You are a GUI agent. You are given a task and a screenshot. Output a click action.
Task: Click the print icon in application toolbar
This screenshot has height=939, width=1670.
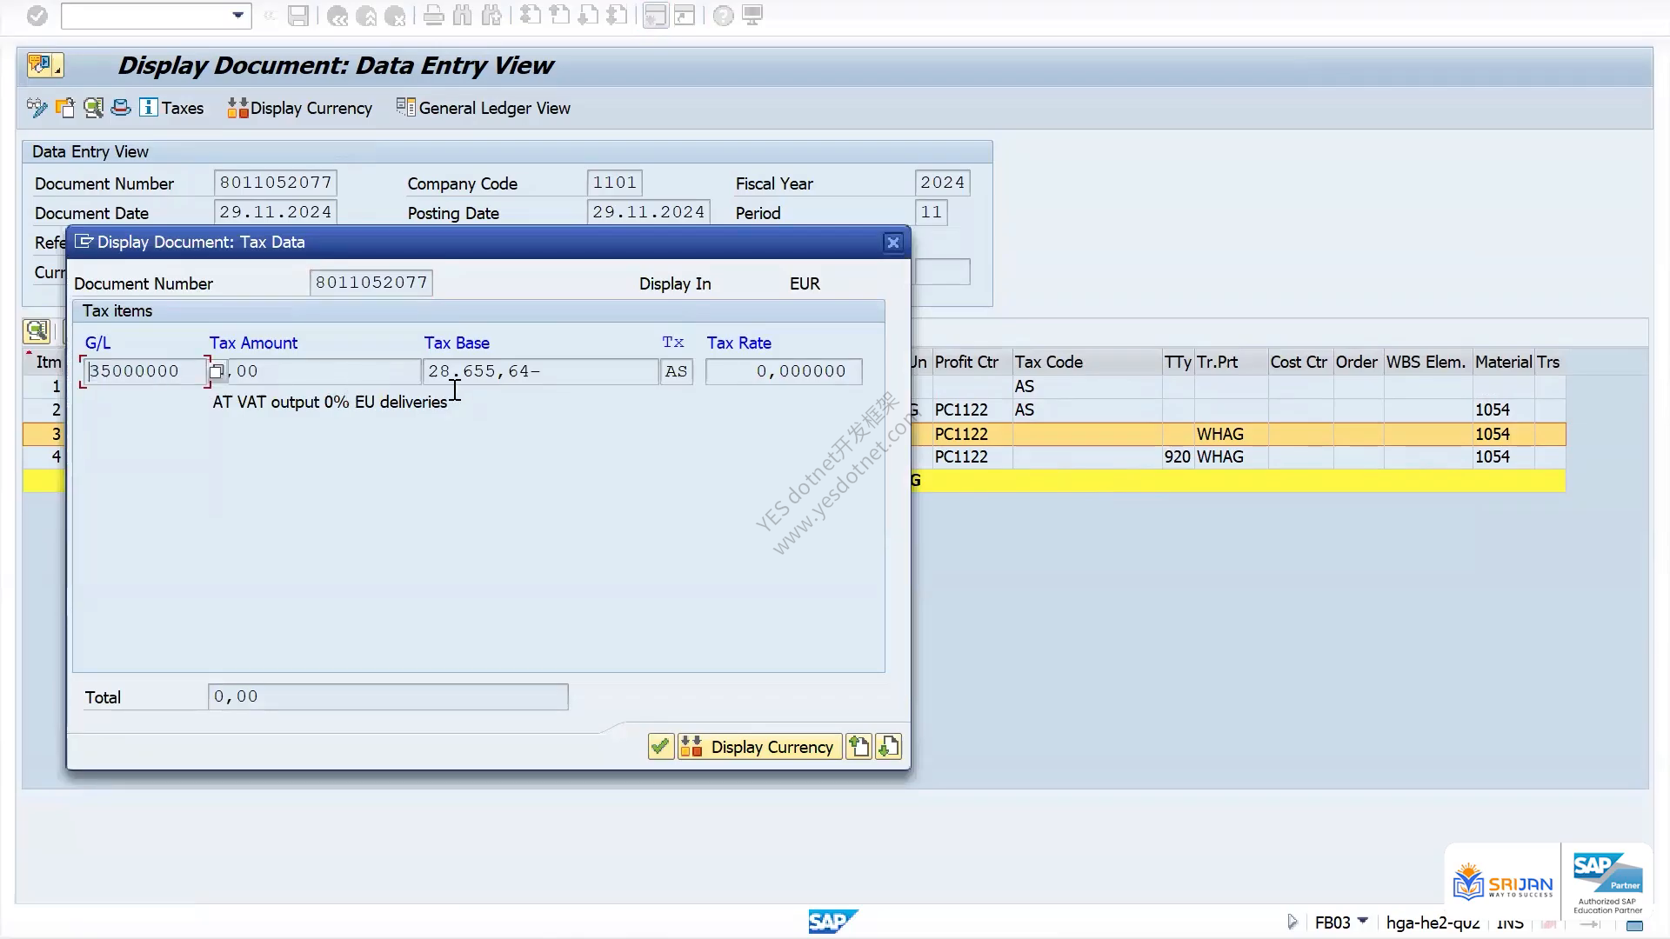pos(121,108)
